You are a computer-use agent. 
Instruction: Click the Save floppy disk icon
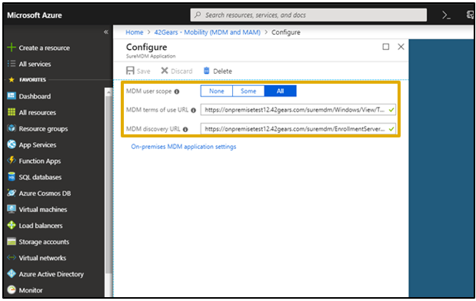coord(130,71)
